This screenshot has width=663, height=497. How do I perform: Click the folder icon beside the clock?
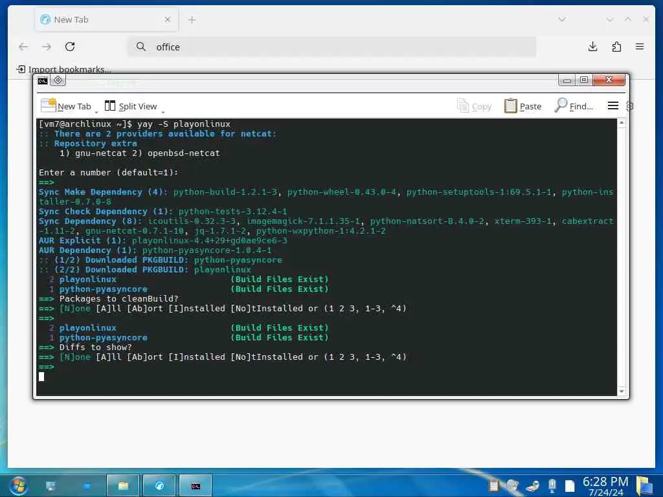click(644, 485)
